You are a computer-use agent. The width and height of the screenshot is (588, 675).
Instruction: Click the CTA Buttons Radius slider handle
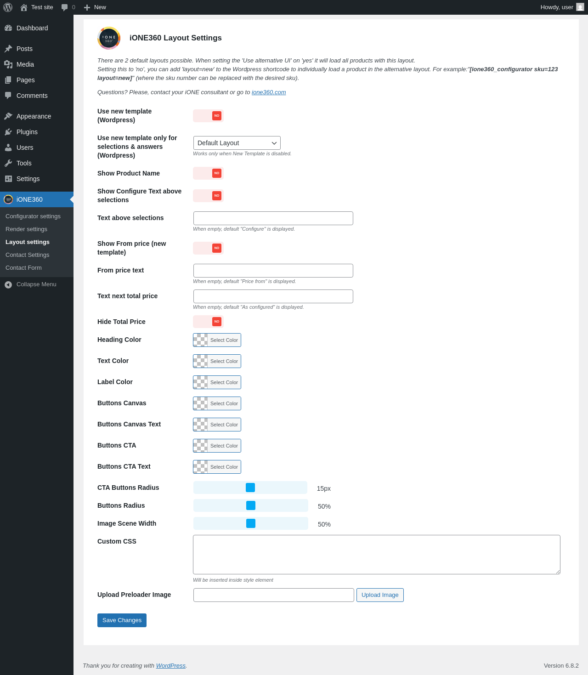(250, 488)
